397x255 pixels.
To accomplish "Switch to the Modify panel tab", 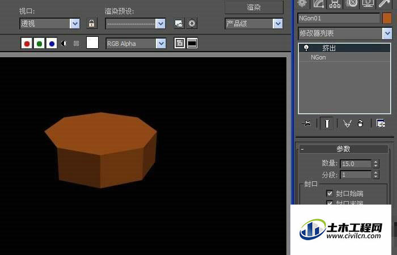I will click(x=319, y=3).
